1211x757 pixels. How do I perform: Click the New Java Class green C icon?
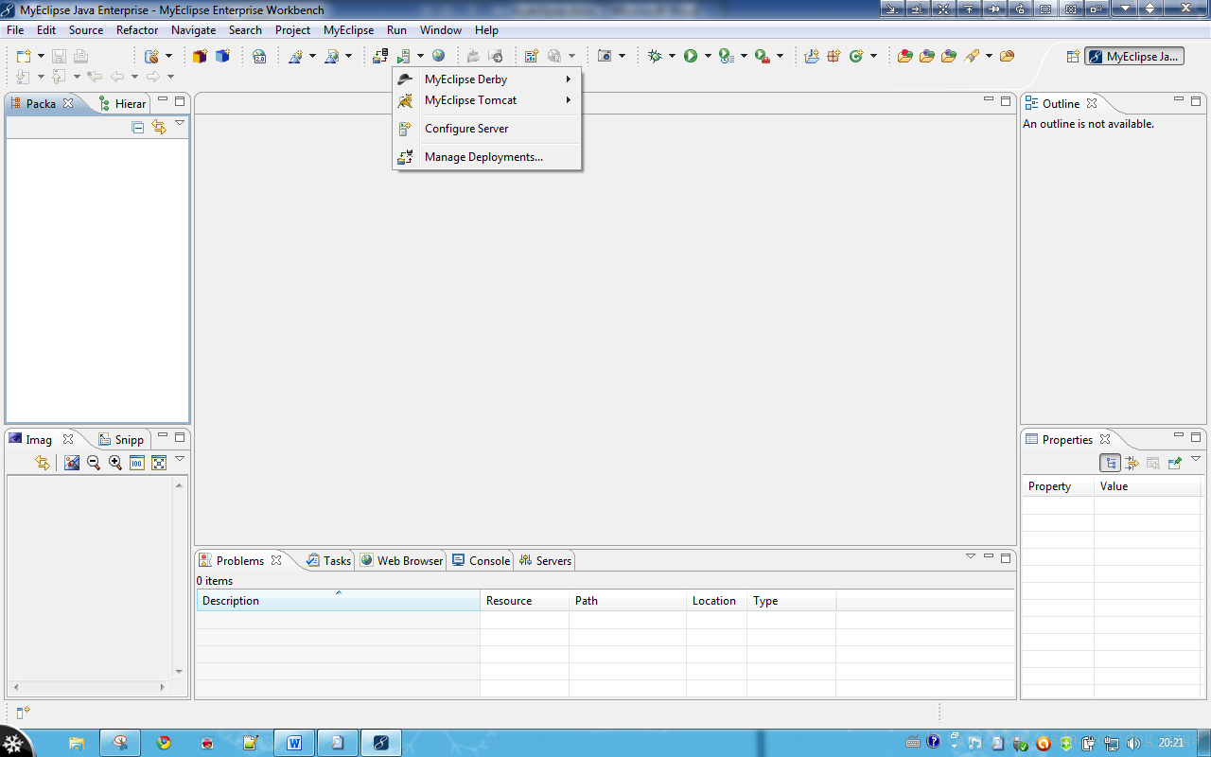click(856, 57)
